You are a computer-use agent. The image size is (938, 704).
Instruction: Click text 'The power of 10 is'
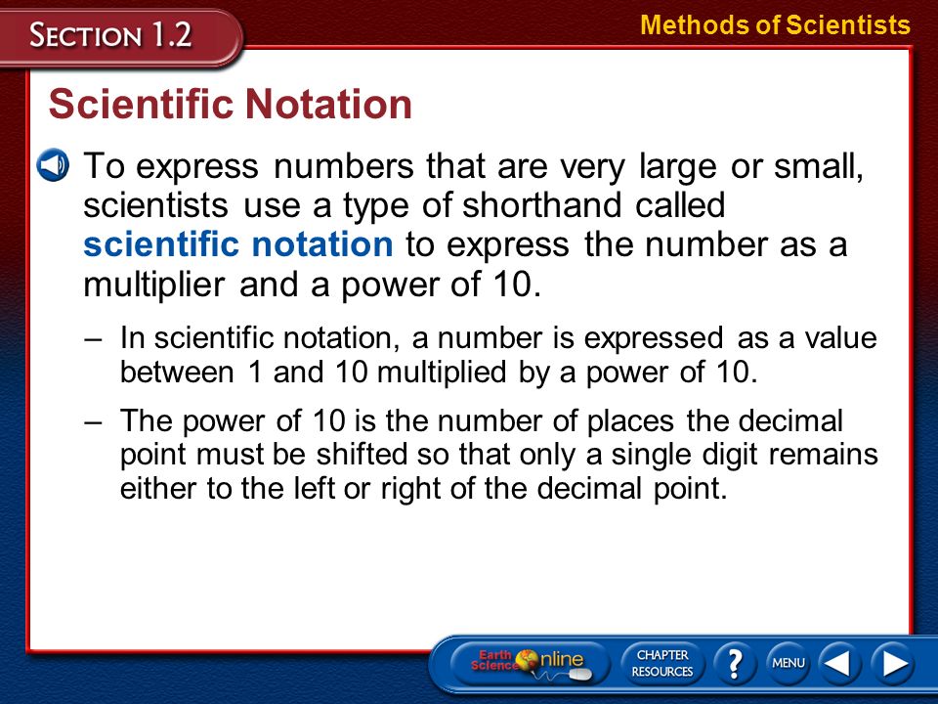click(247, 420)
